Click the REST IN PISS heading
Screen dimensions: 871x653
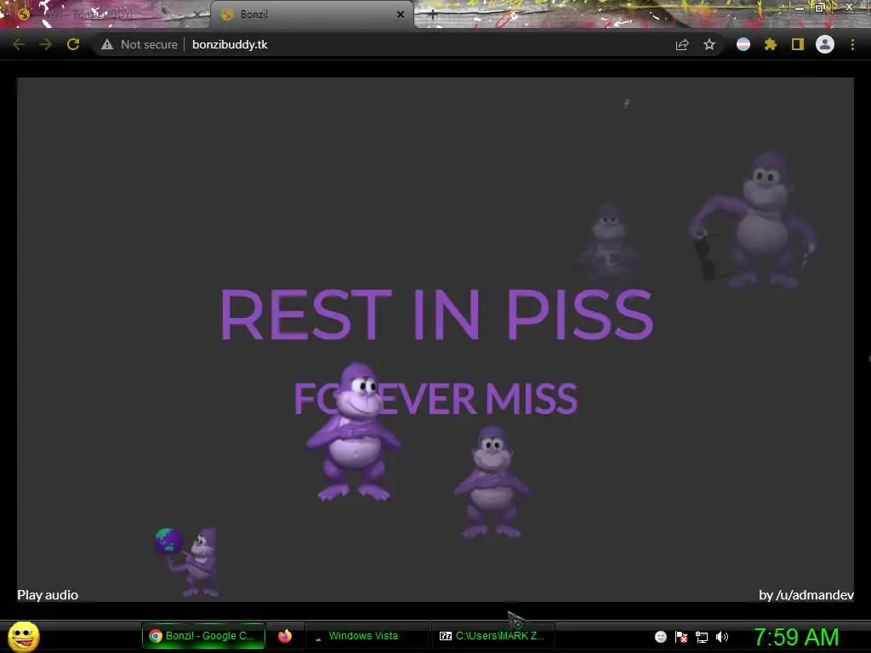[x=436, y=315]
